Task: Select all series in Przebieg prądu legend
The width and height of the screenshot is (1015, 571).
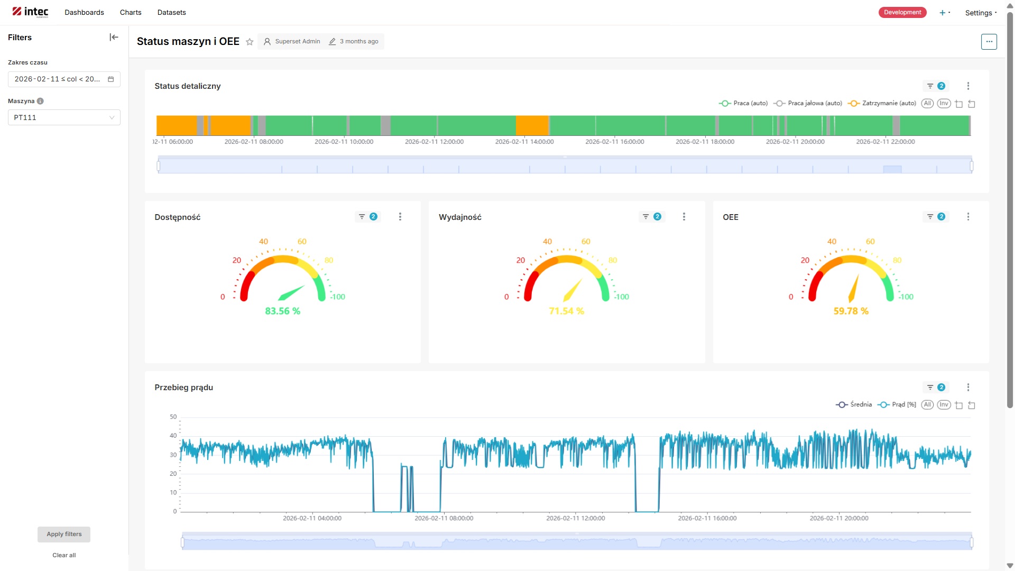Action: pyautogui.click(x=927, y=404)
